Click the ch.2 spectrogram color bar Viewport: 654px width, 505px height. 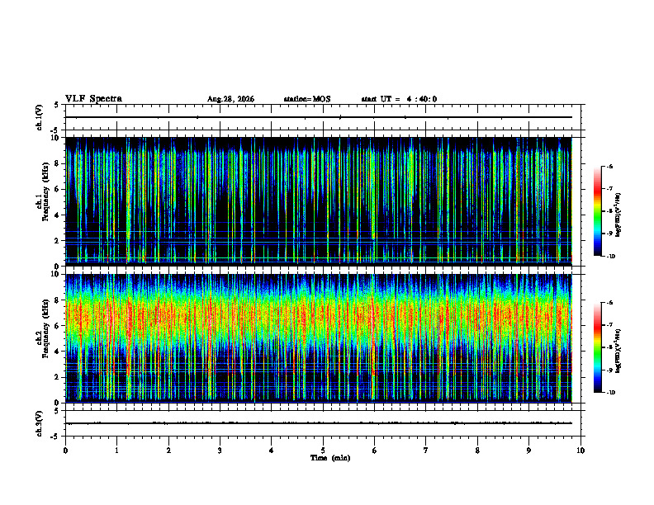[597, 347]
